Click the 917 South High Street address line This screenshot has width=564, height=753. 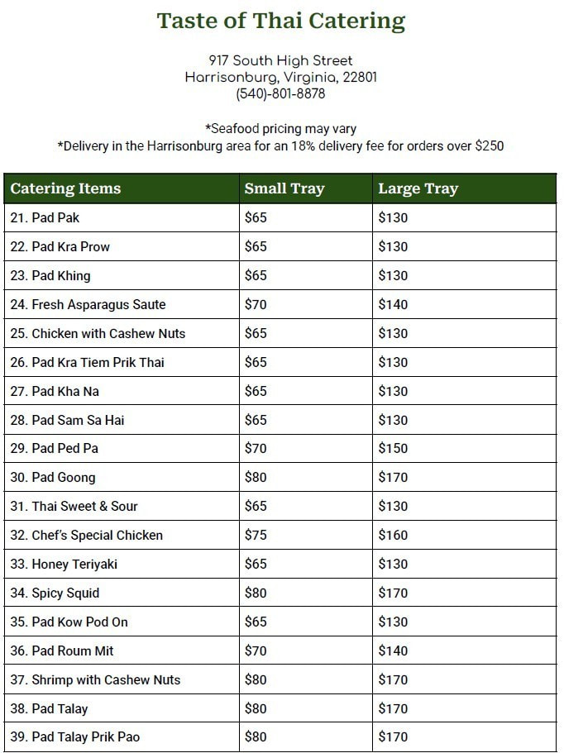coord(281,60)
